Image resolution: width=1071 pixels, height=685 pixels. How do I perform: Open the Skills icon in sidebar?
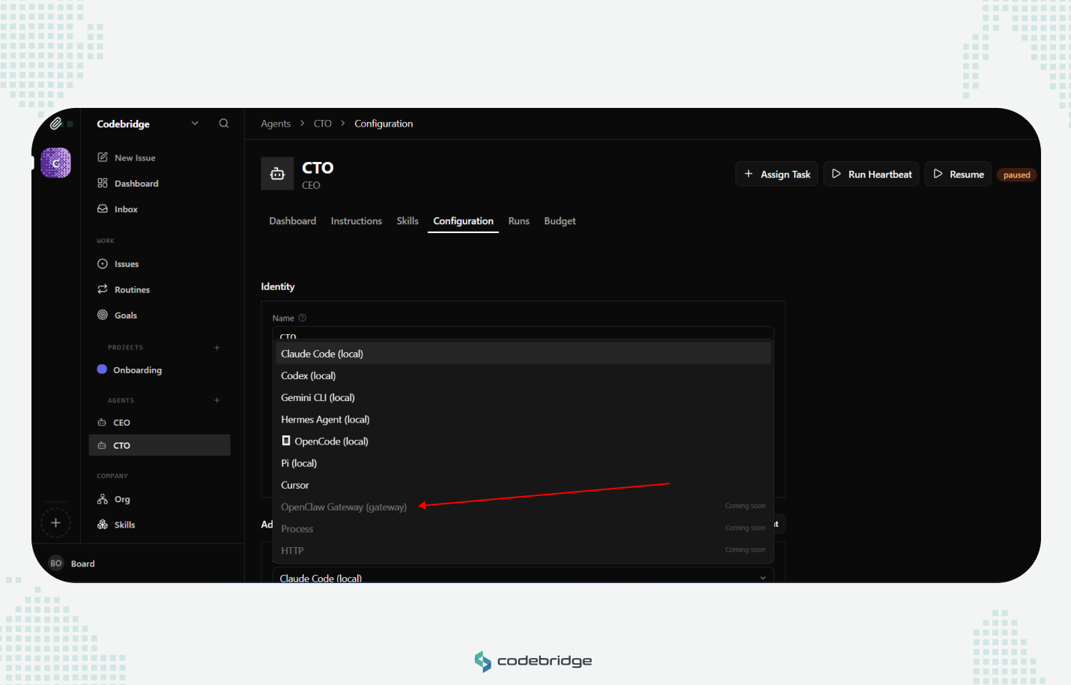[103, 525]
